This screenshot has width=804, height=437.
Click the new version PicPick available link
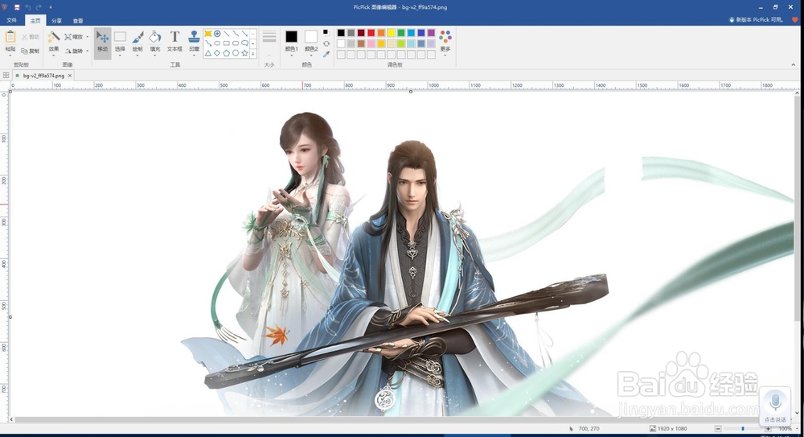[757, 19]
